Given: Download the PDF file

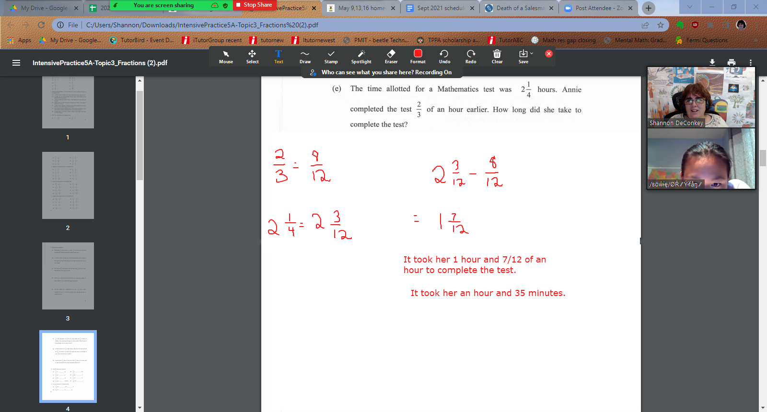Looking at the screenshot, I should coord(712,62).
